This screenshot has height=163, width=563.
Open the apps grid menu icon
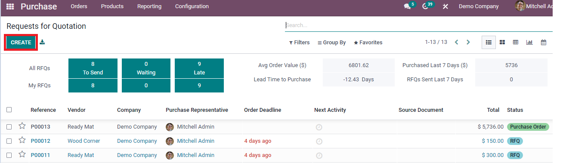pyautogui.click(x=10, y=7)
